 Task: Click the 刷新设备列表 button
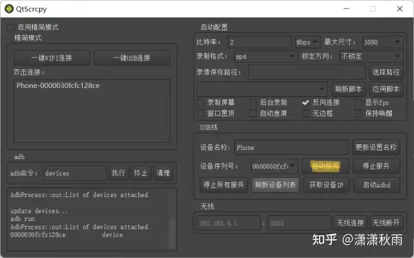coord(275,185)
